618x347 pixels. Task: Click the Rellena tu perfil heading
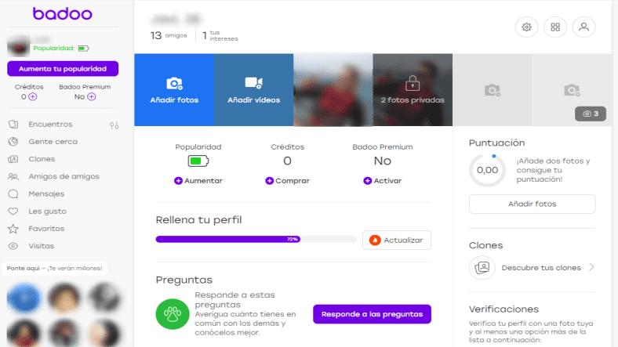pos(198,219)
